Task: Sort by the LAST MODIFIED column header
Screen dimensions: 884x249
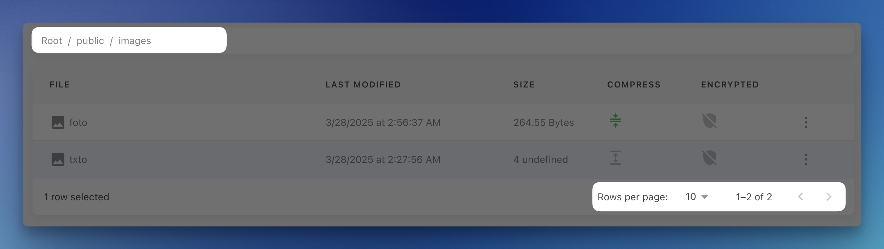Action: tap(363, 85)
